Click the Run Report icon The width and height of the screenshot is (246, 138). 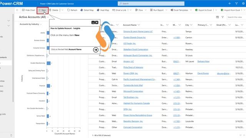(x=151, y=10)
